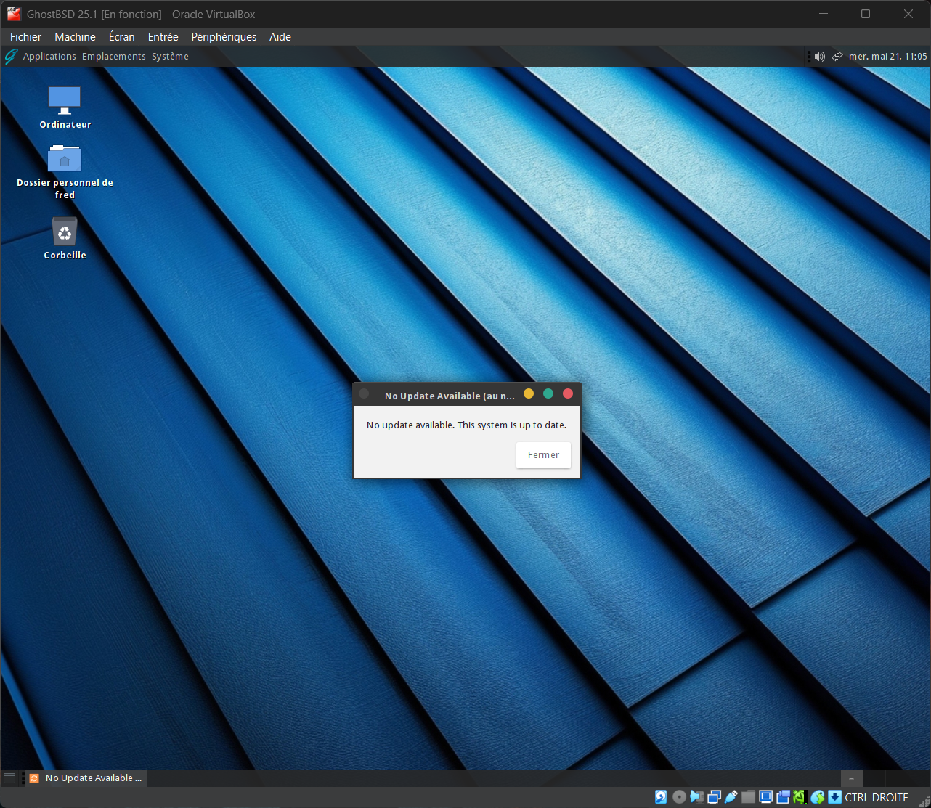Click the red close button of the update dialog
This screenshot has height=808, width=931.
tap(568, 393)
